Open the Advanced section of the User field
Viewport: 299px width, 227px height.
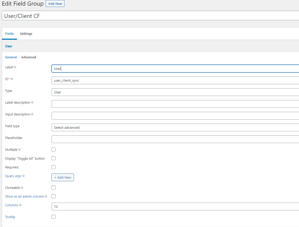[29, 57]
